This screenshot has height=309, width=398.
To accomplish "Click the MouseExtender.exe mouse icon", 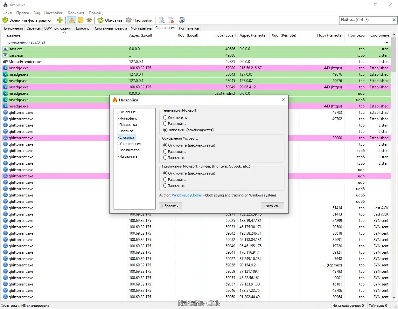I will coord(5,62).
